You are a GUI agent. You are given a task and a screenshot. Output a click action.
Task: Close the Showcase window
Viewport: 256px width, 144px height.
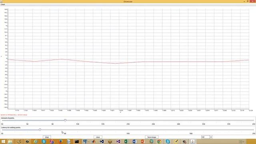(x=253, y=1)
